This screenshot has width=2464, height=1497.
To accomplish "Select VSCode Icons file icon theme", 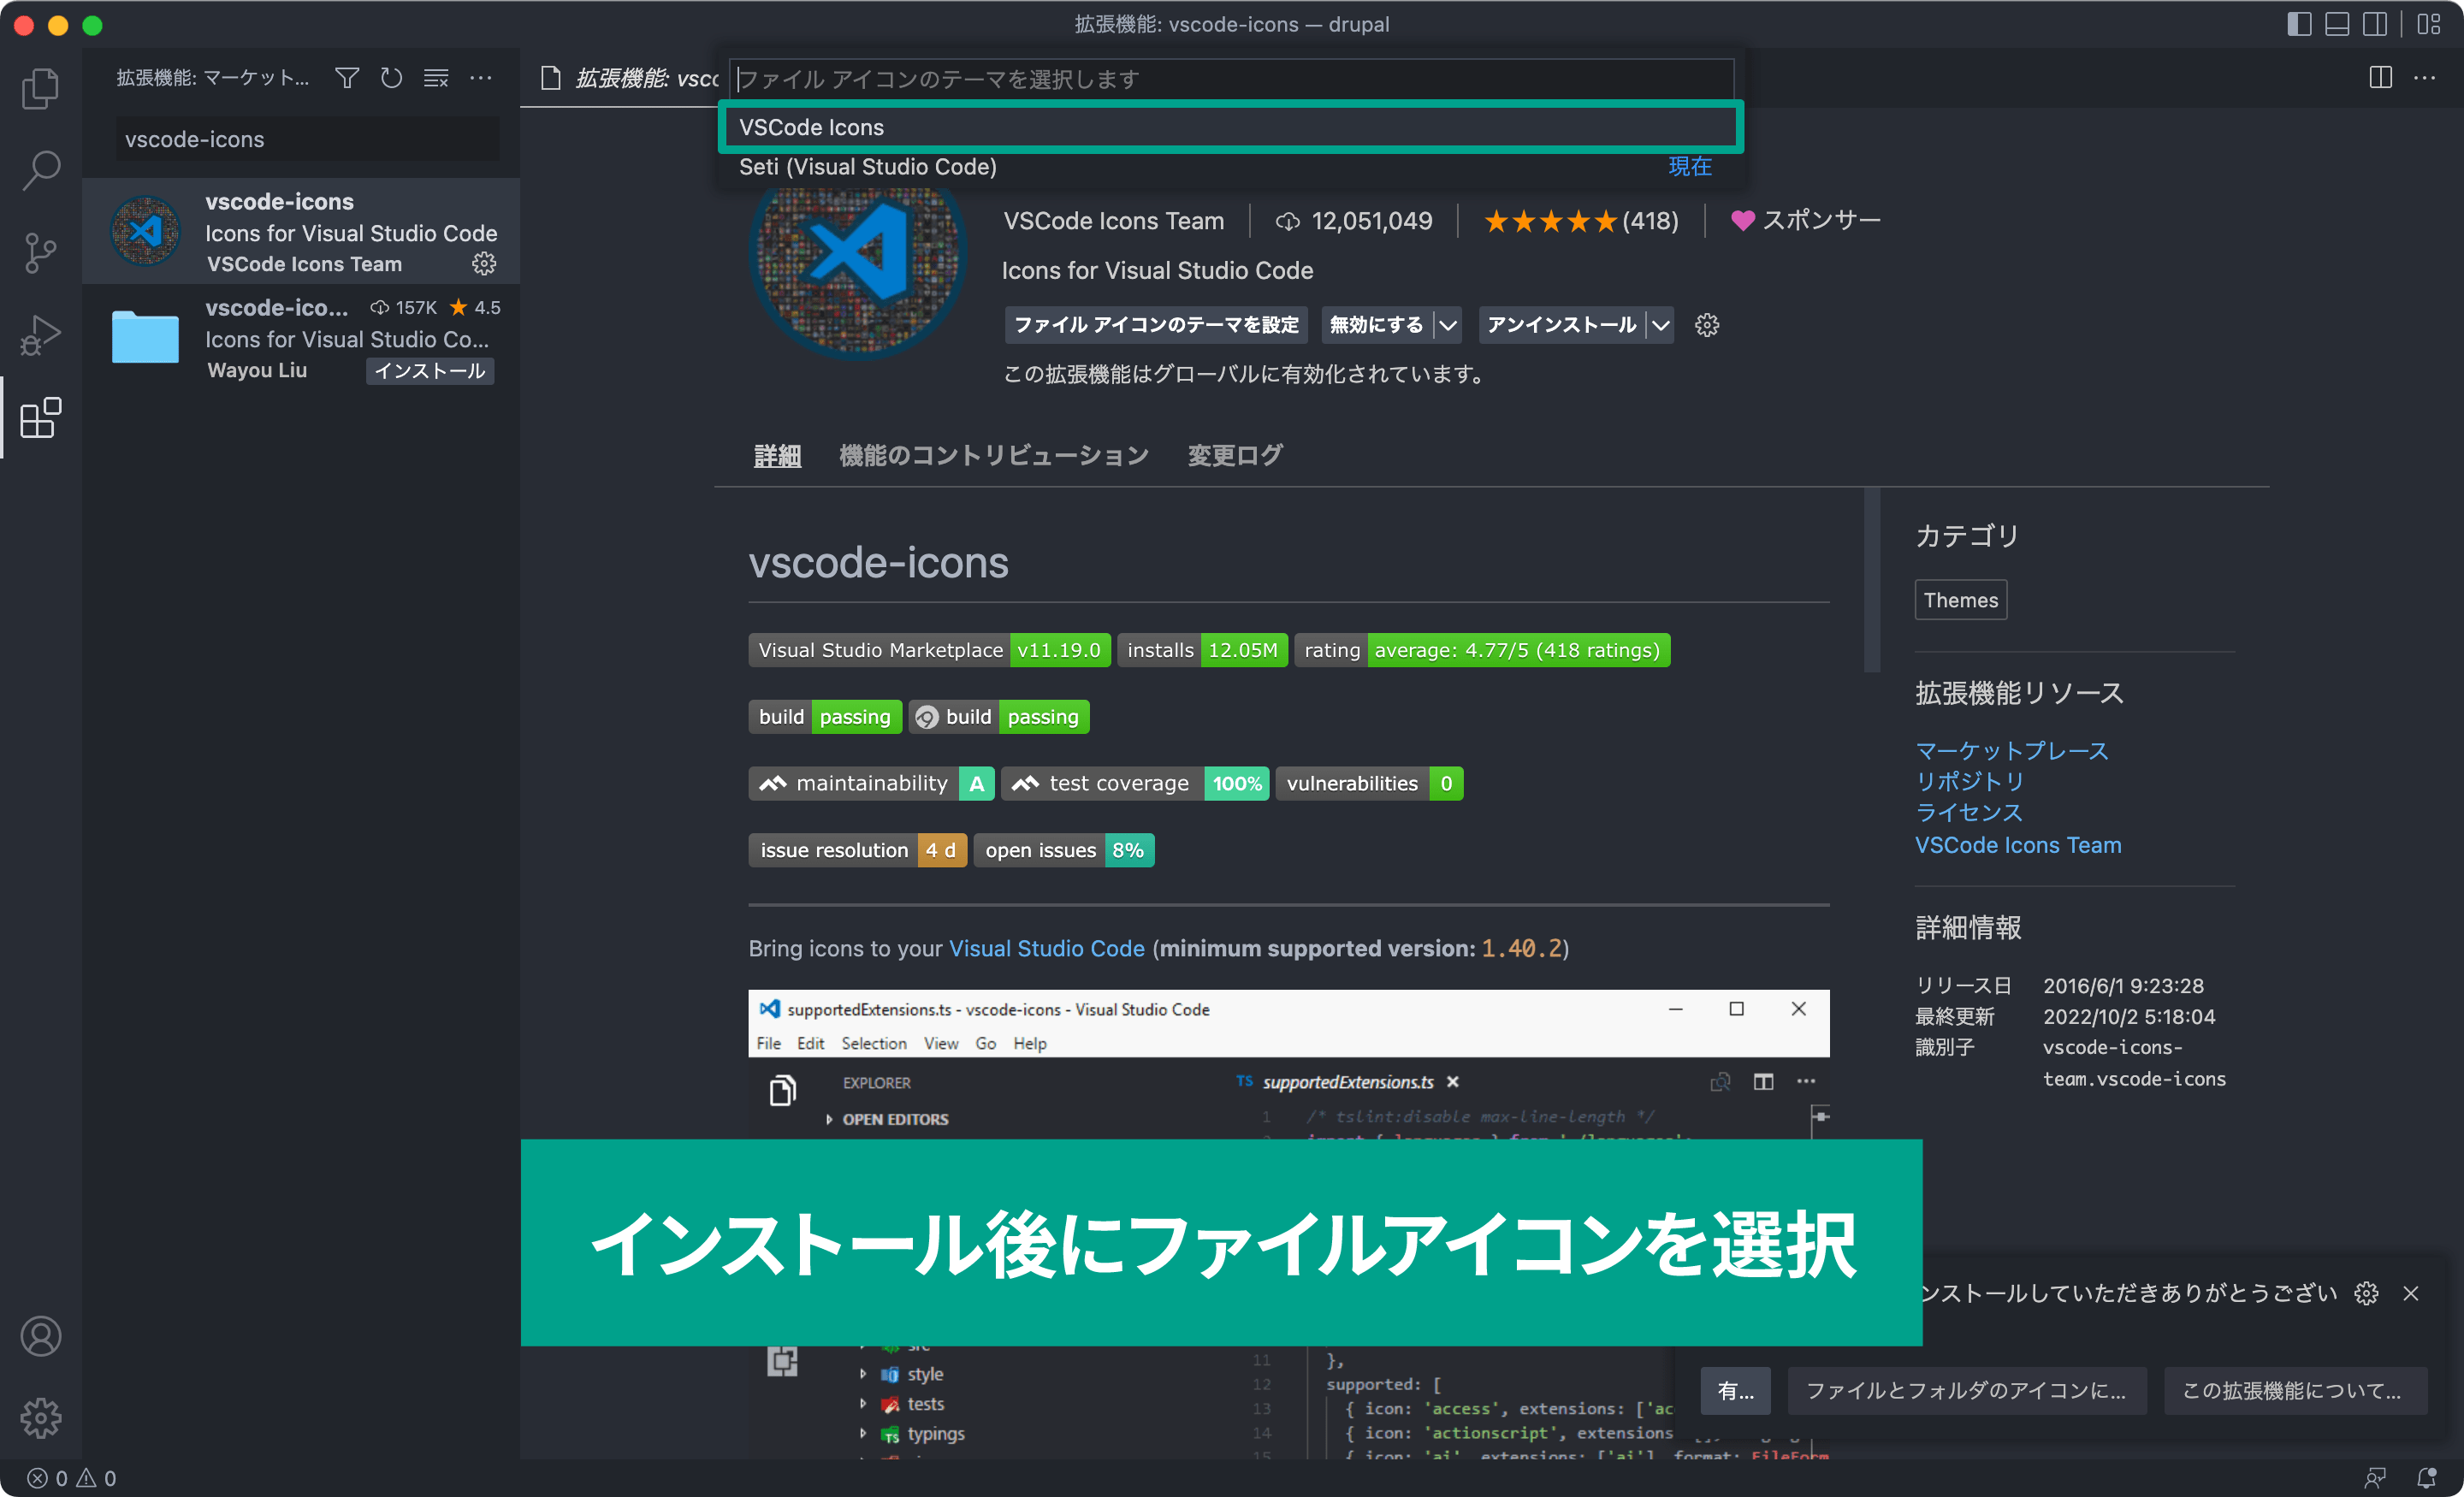I will [x=1231, y=127].
